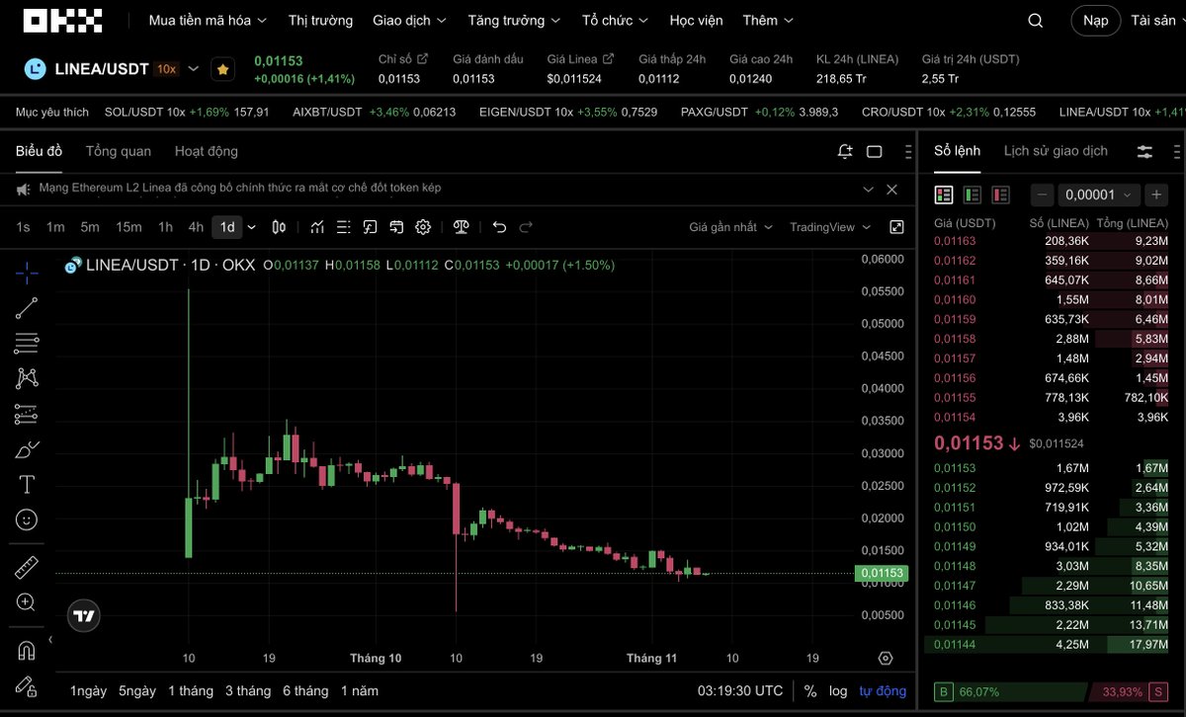1186x717 pixels.
Task: Open the emoji sticker tool
Action: point(27,518)
